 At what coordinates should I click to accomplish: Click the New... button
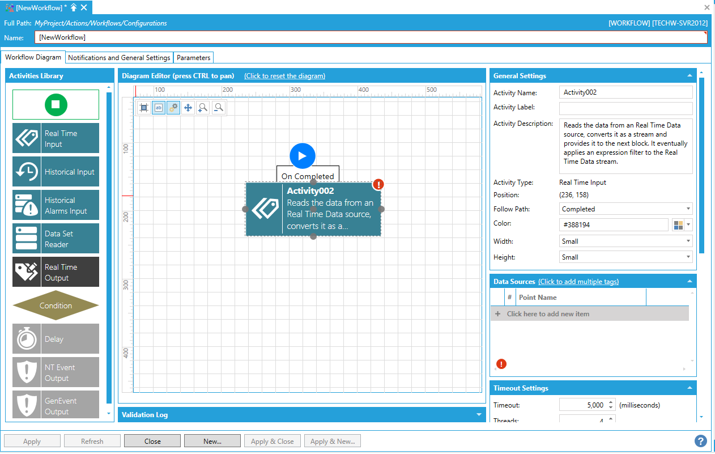click(x=212, y=441)
